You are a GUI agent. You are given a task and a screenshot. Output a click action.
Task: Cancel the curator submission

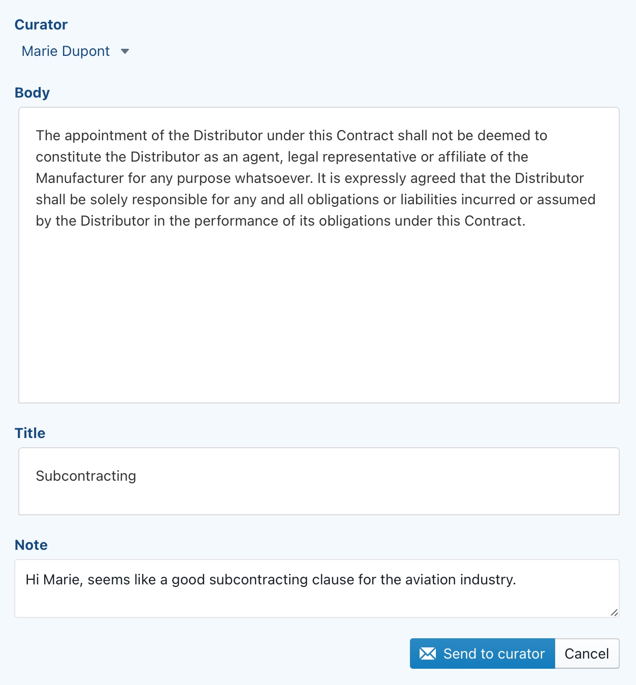(587, 653)
